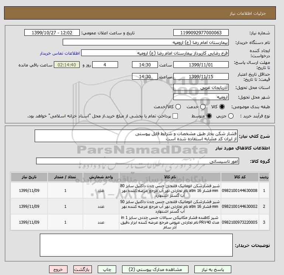Click the announcement date field 1399/10/27 - 12:02
This screenshot has width=284, height=275.
52,32
